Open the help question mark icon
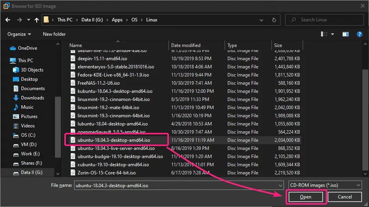This screenshot has width=369, height=207. point(359,34)
